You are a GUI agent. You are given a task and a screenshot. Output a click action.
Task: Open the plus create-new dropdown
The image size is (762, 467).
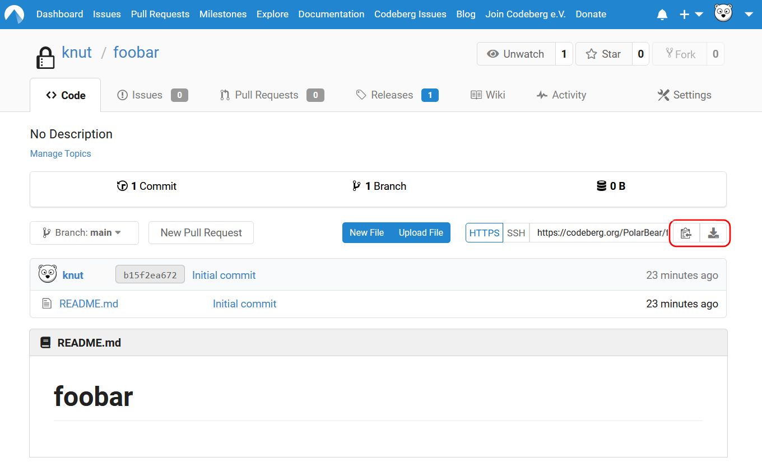(691, 15)
